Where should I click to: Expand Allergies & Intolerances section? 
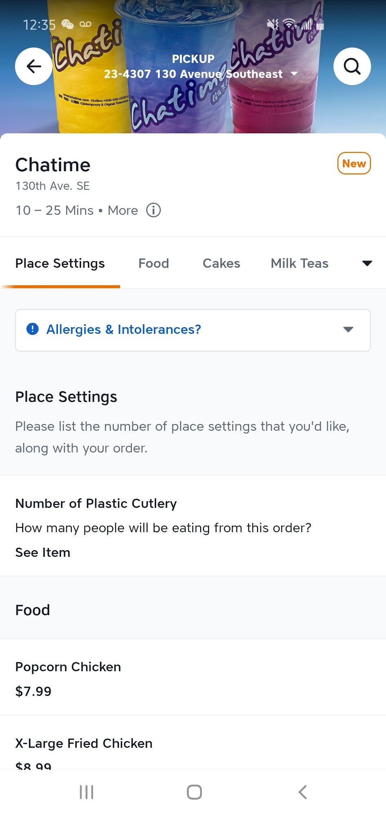(x=348, y=329)
